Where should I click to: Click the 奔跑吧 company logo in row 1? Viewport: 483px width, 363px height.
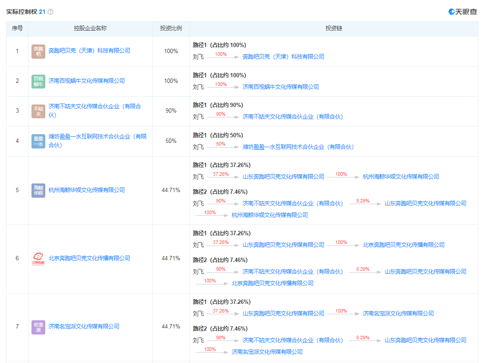coord(38,51)
